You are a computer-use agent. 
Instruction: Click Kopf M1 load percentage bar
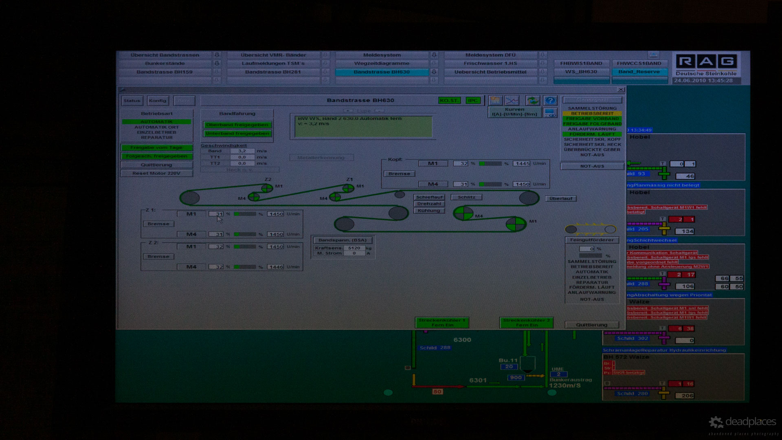490,164
